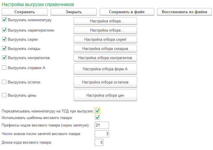Viewport: 213px width, 150px height.
Task: Toggle Выгружать серии checkbox
Action: (4, 39)
